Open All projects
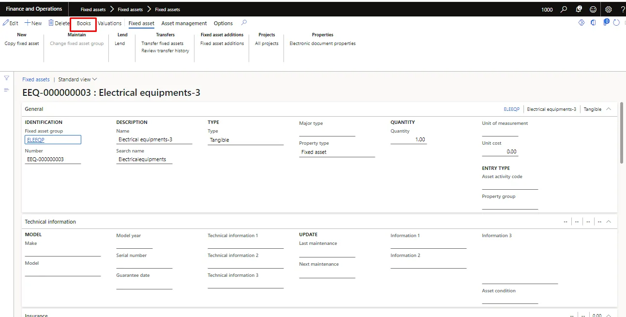Image resolution: width=626 pixels, height=317 pixels. [267, 44]
